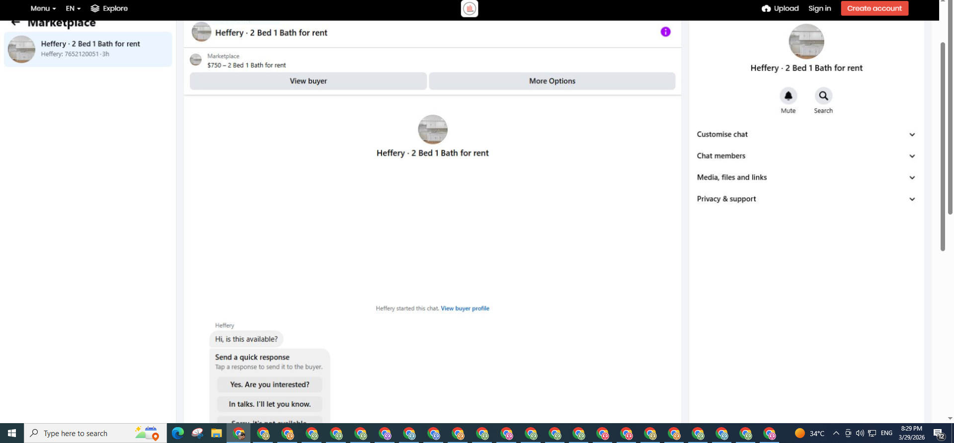Viewport: 954px width, 443px height.
Task: Select the Heffery conversation in the Marketplace list
Action: (88, 49)
